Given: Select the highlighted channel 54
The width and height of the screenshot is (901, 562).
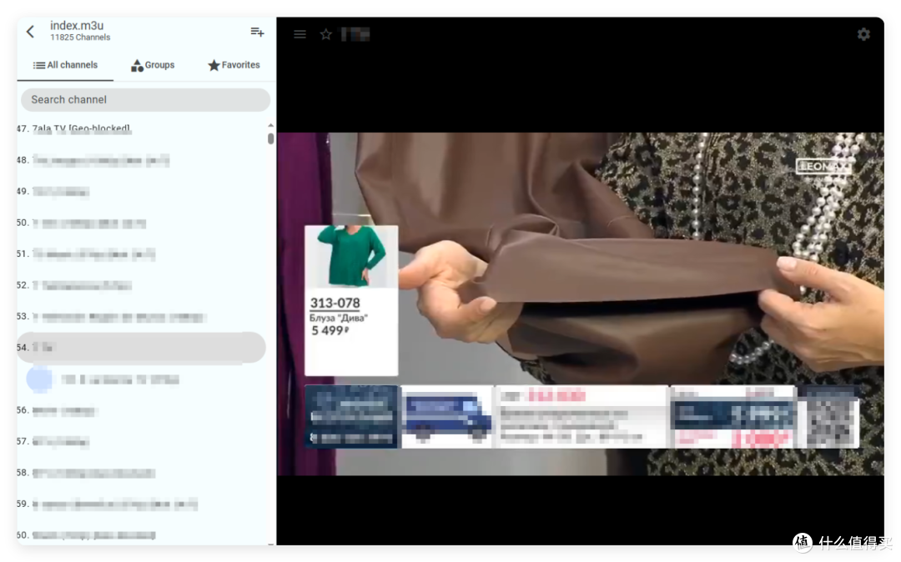Looking at the screenshot, I should (x=140, y=347).
